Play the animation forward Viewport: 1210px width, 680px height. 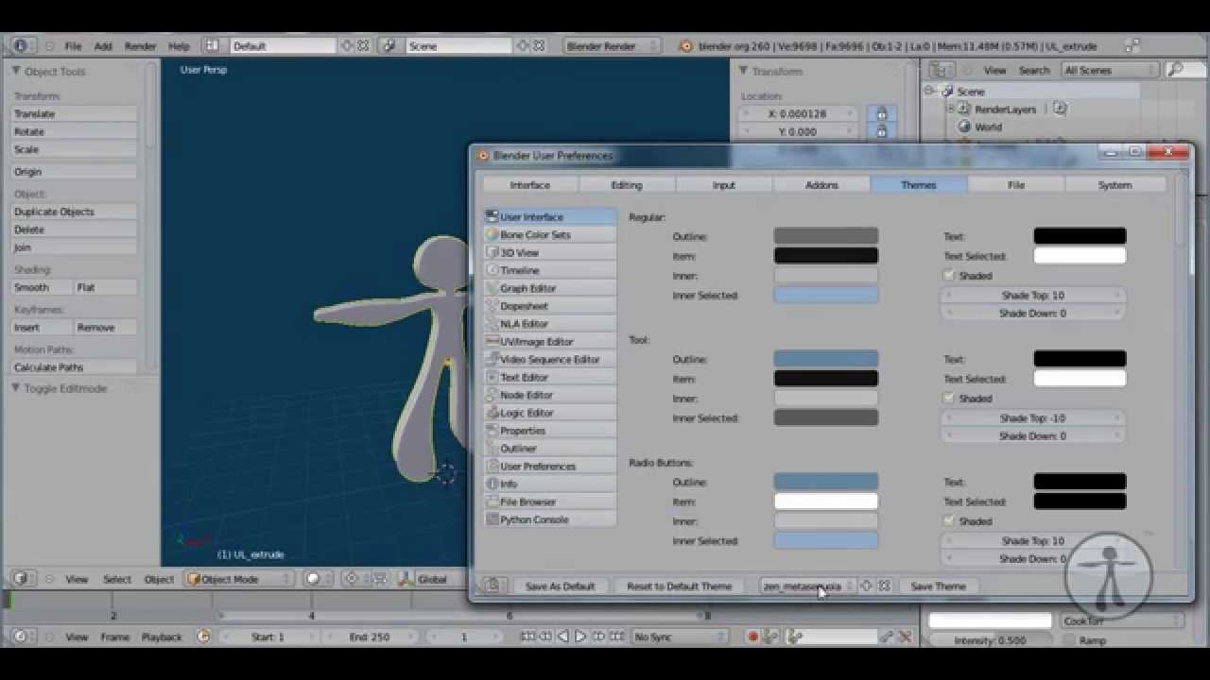(580, 637)
